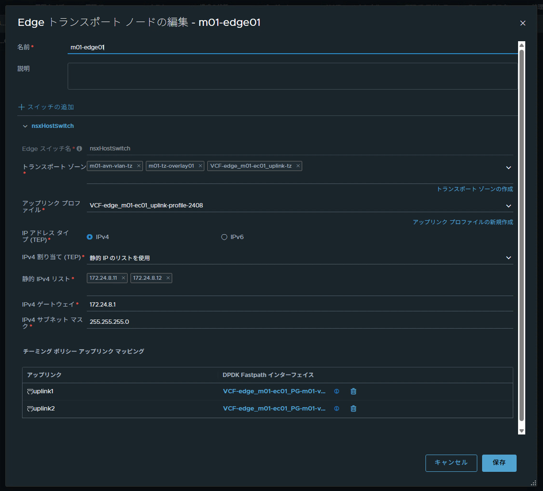Click the 保存 save button

tap(499, 463)
